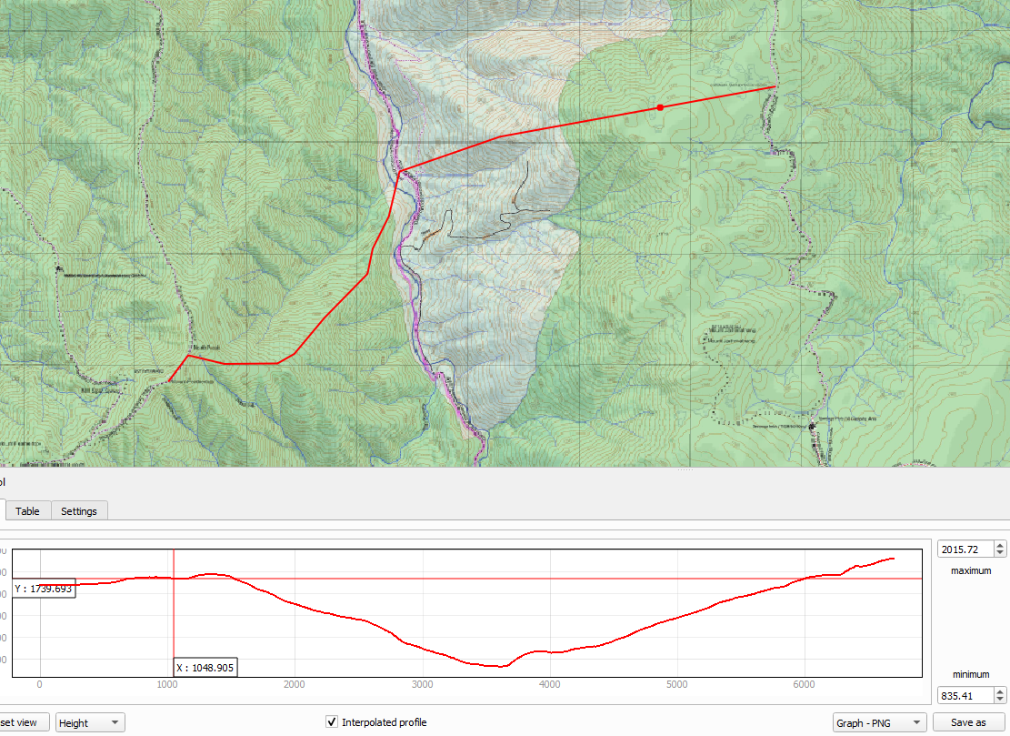The image size is (1010, 736).
Task: Increase the minimum value with up arrow
Action: 1000,691
